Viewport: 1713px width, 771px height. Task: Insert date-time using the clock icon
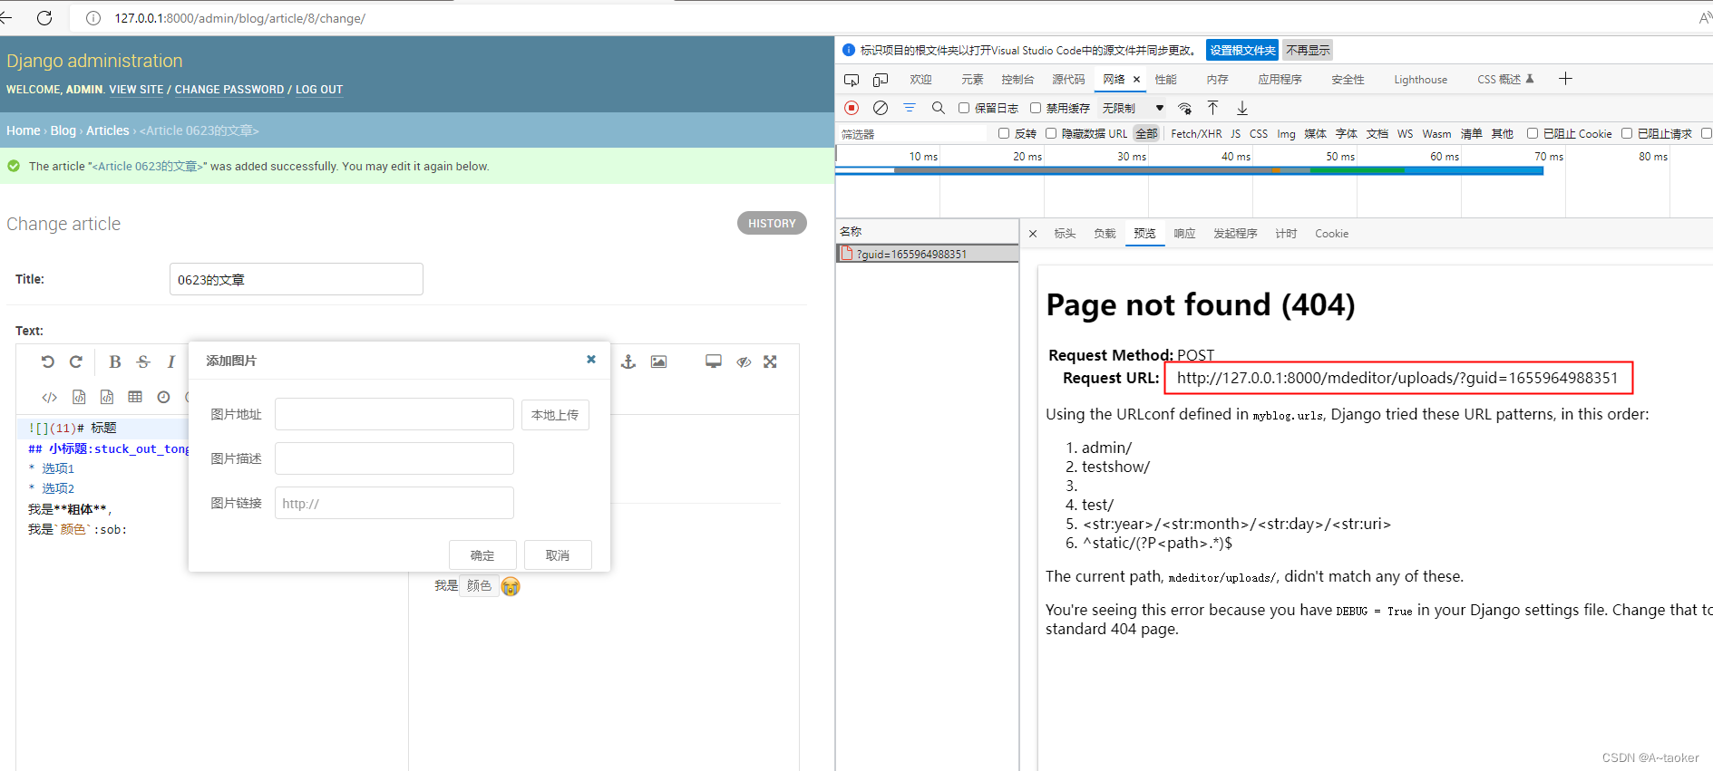pyautogui.click(x=163, y=397)
